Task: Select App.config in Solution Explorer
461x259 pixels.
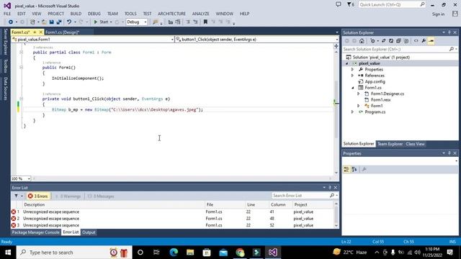Action: [x=375, y=81]
